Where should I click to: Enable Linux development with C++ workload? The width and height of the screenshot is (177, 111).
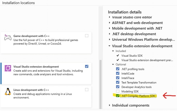click(87, 90)
